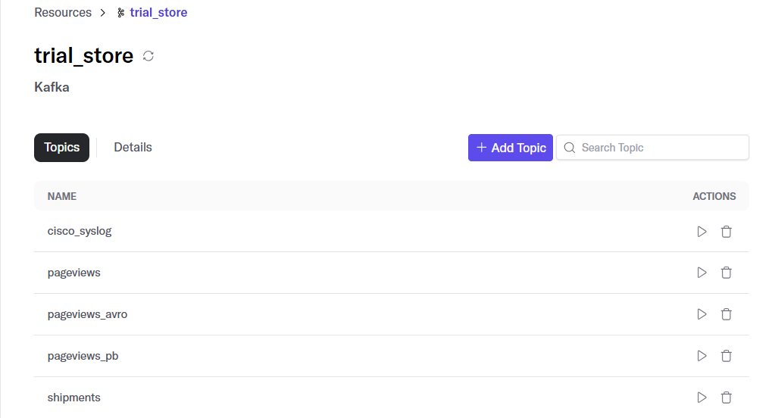The height and width of the screenshot is (418, 775).
Task: Click the play icon for pageviews_pb topic
Action: coord(702,356)
